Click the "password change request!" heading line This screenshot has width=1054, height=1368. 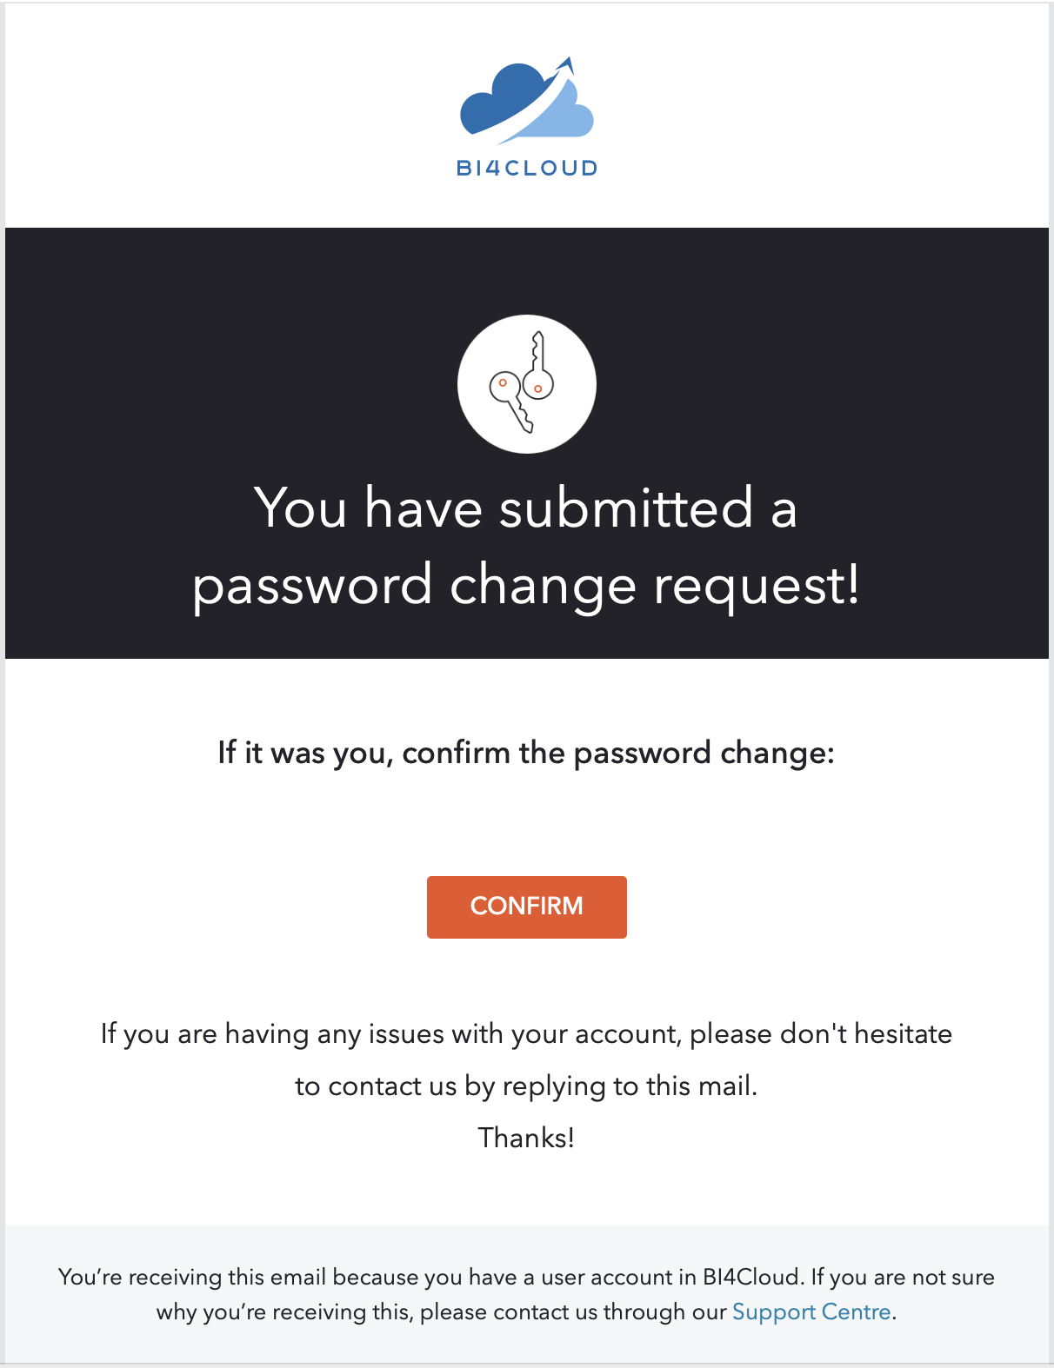point(526,585)
